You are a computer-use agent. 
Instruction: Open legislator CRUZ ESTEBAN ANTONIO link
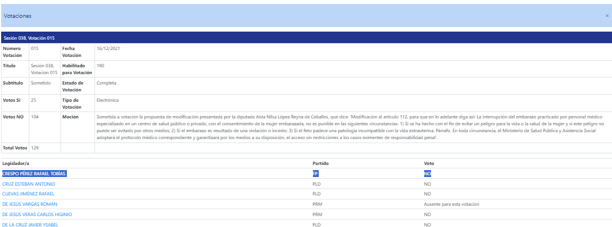click(28, 184)
